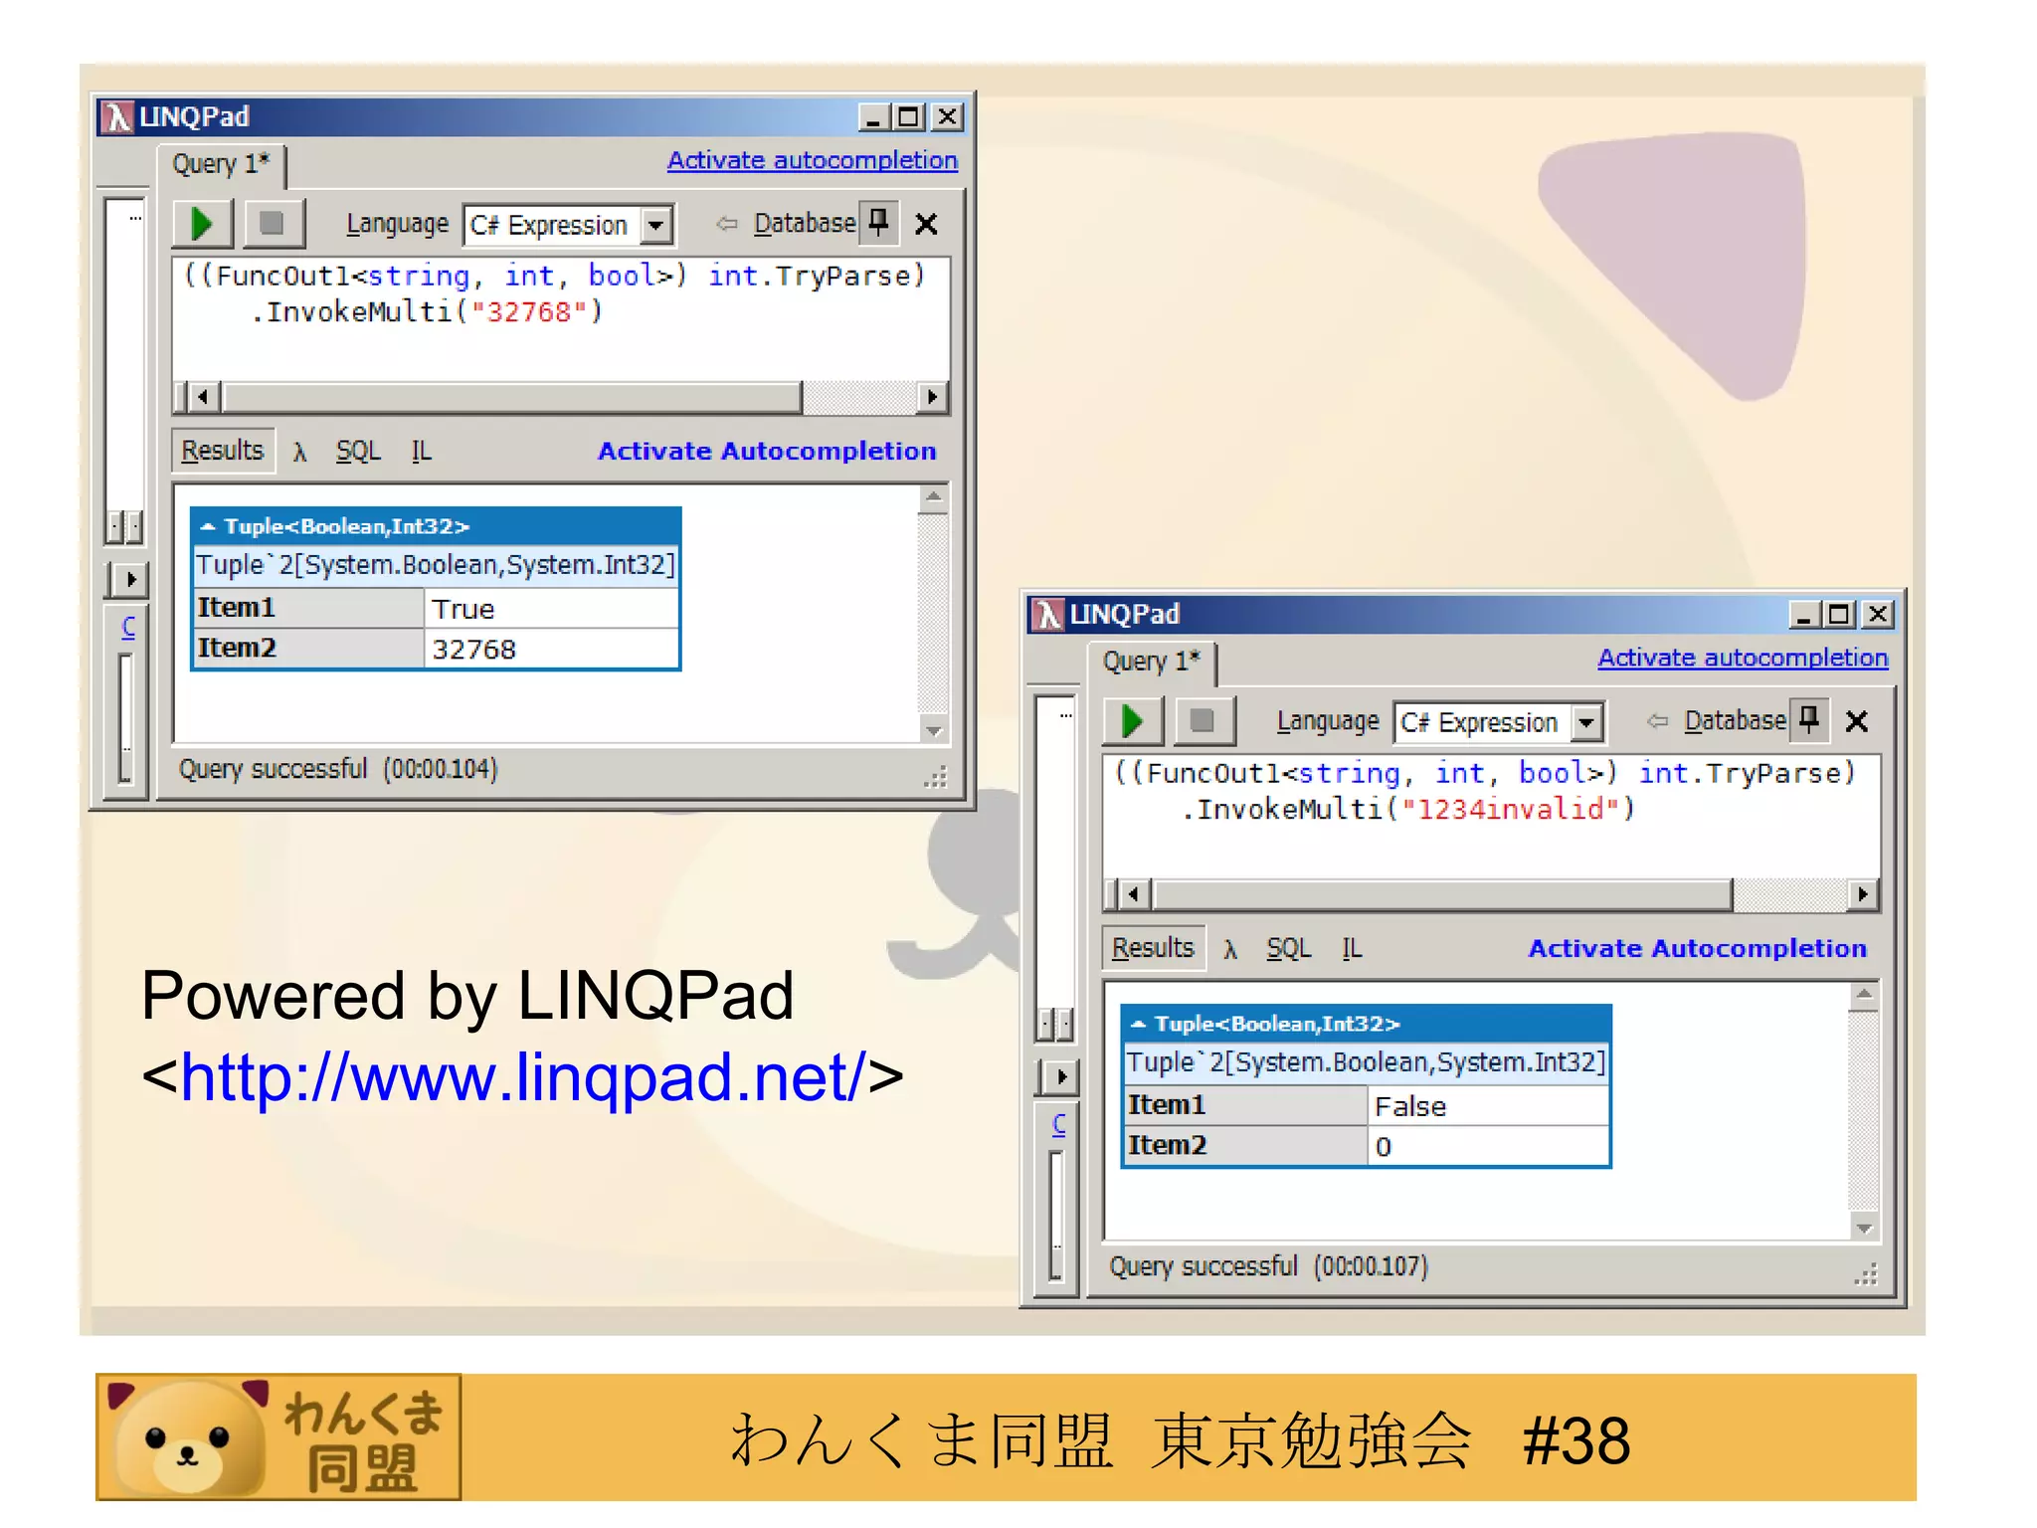
Task: Run query in the upper-left LINQPad window
Action: pyautogui.click(x=203, y=224)
